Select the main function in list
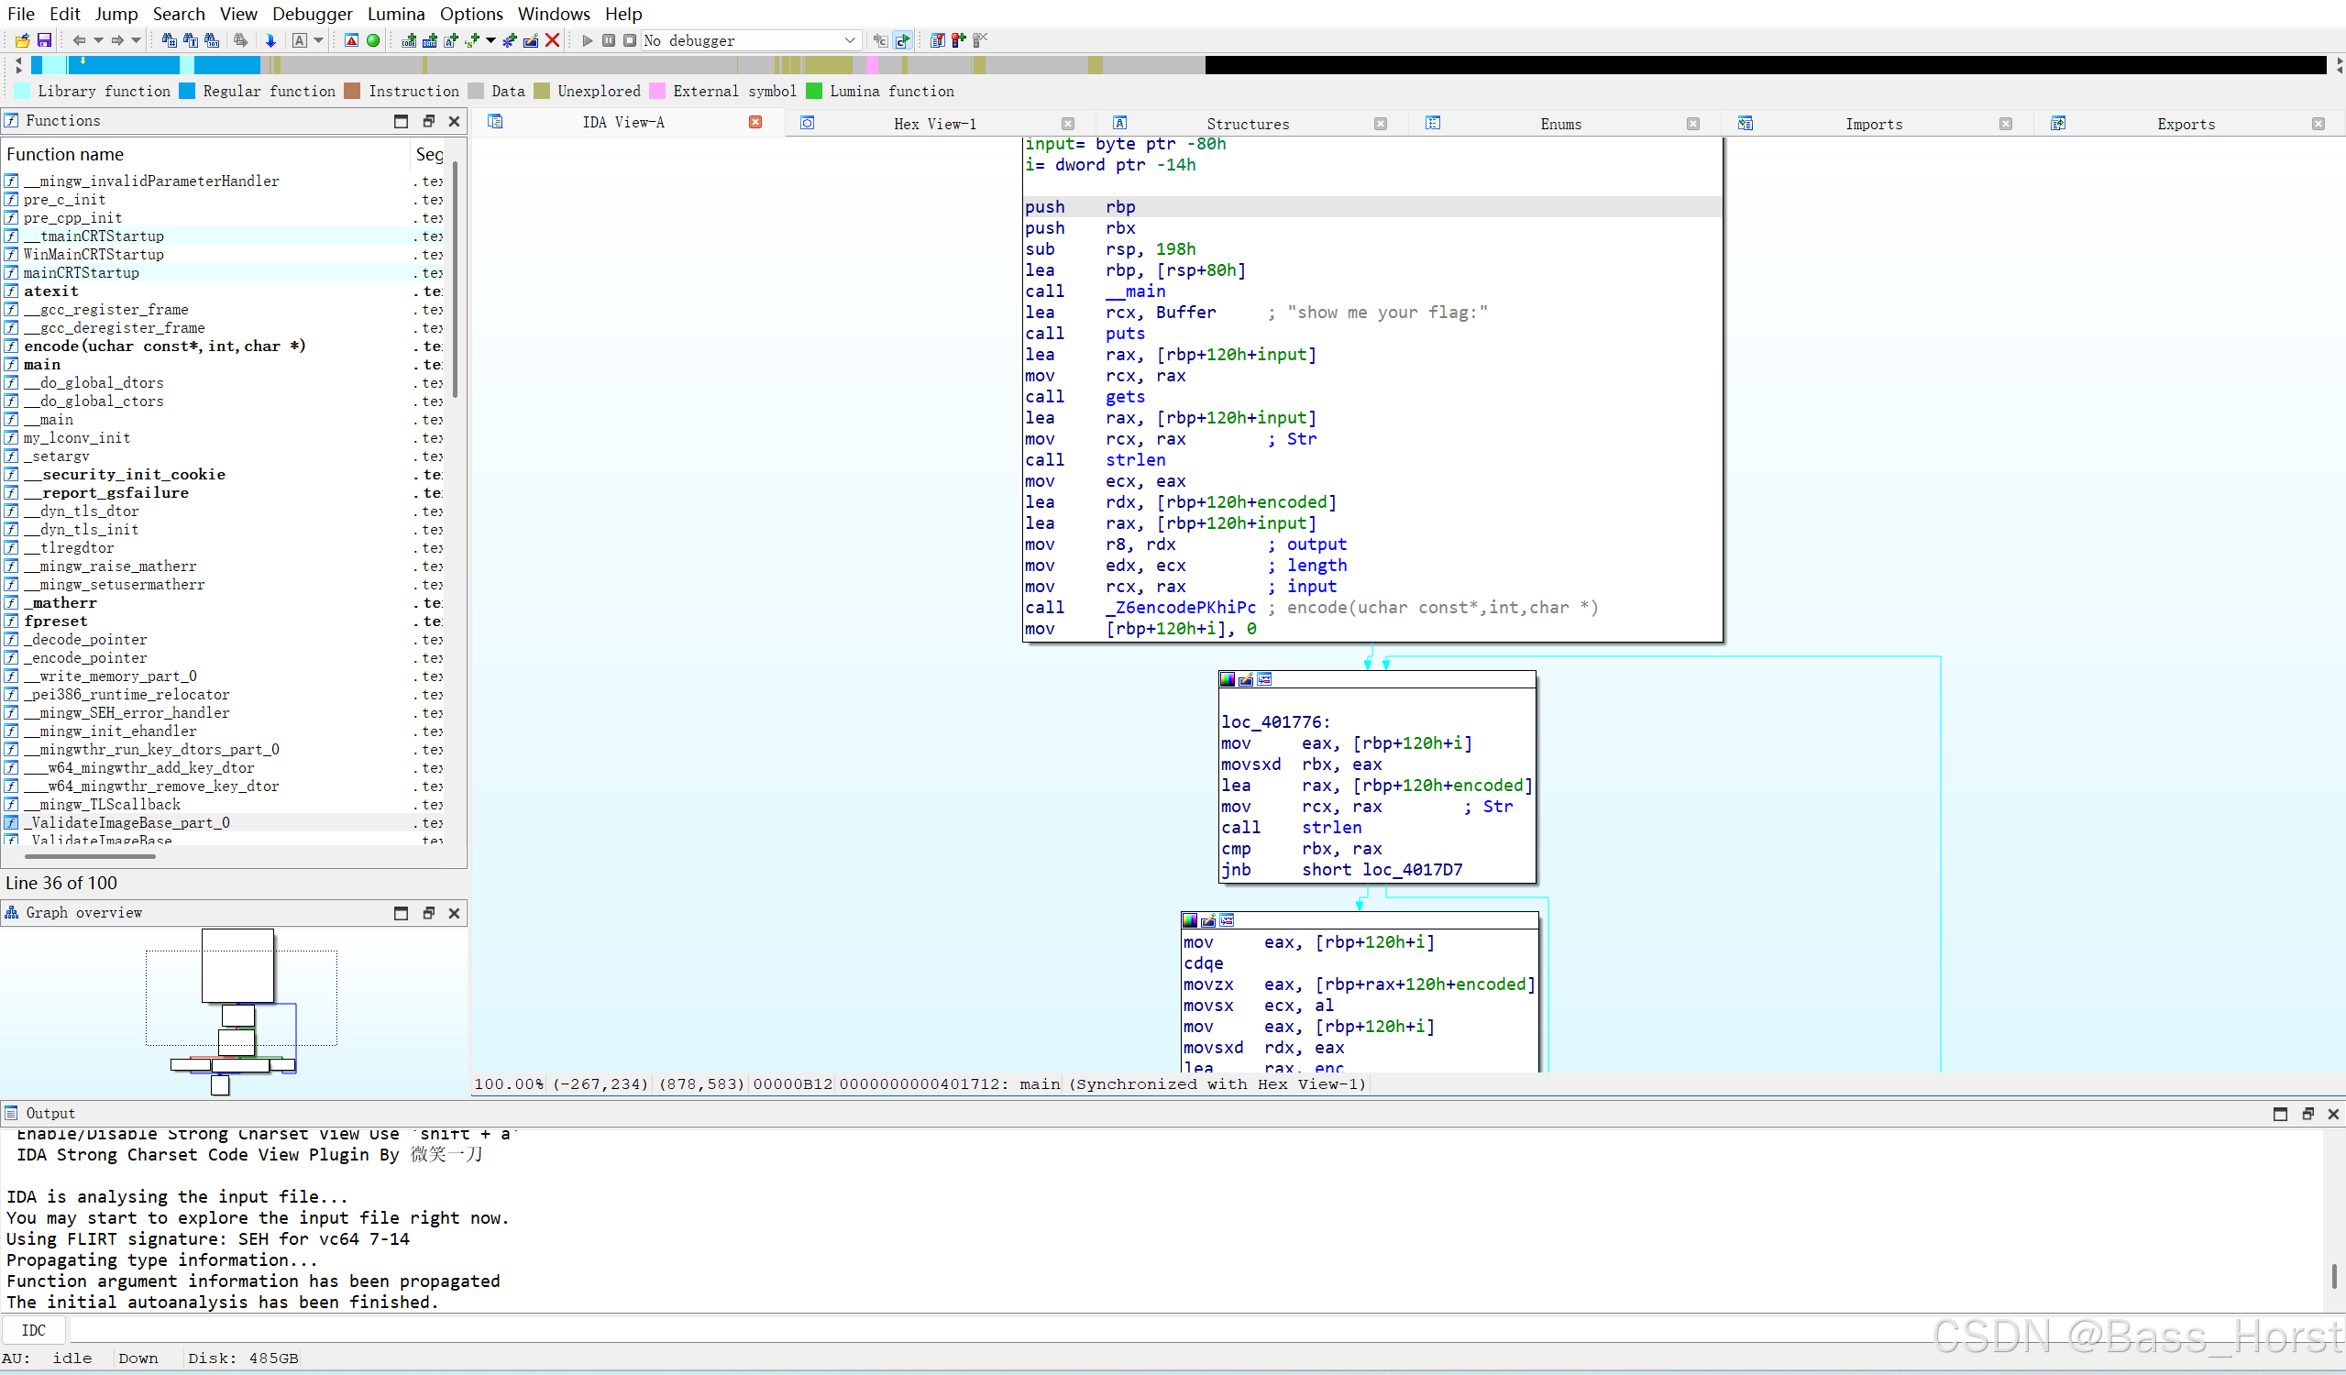Screen dimensions: 2346x1375 (42, 364)
